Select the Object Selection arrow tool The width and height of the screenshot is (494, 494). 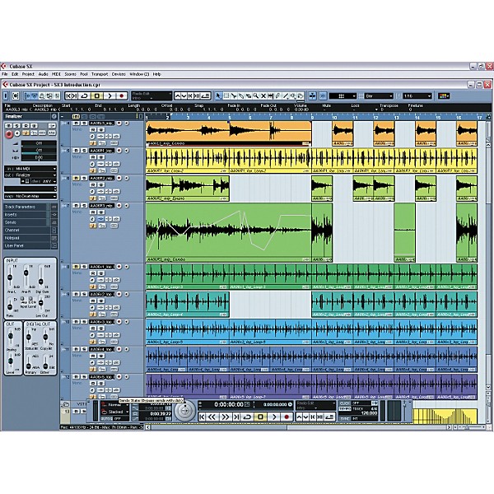(x=218, y=96)
